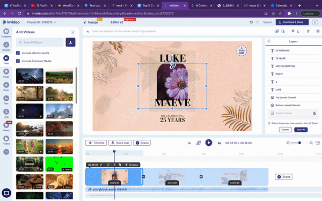Click the duplicate element icon in properties bar
Viewport: 322px width, 201px height.
[x=277, y=31]
